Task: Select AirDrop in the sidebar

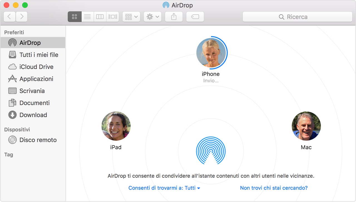Action: (33, 43)
